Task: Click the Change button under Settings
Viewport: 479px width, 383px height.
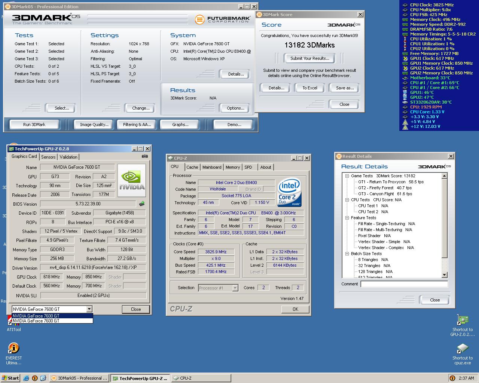Action: pyautogui.click(x=141, y=108)
